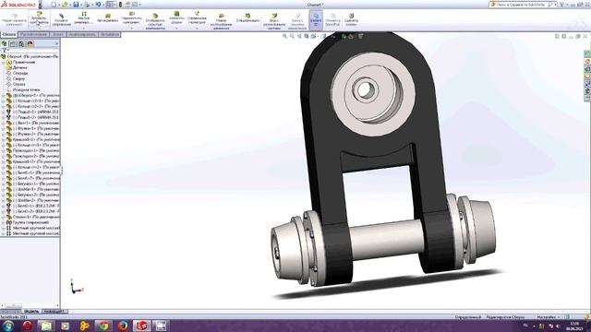
Task: Activate the Move Component (Переместить компонент) tool
Action: (x=131, y=18)
